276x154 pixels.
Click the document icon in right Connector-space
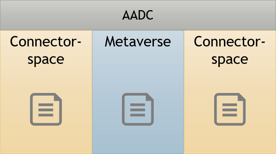click(230, 109)
